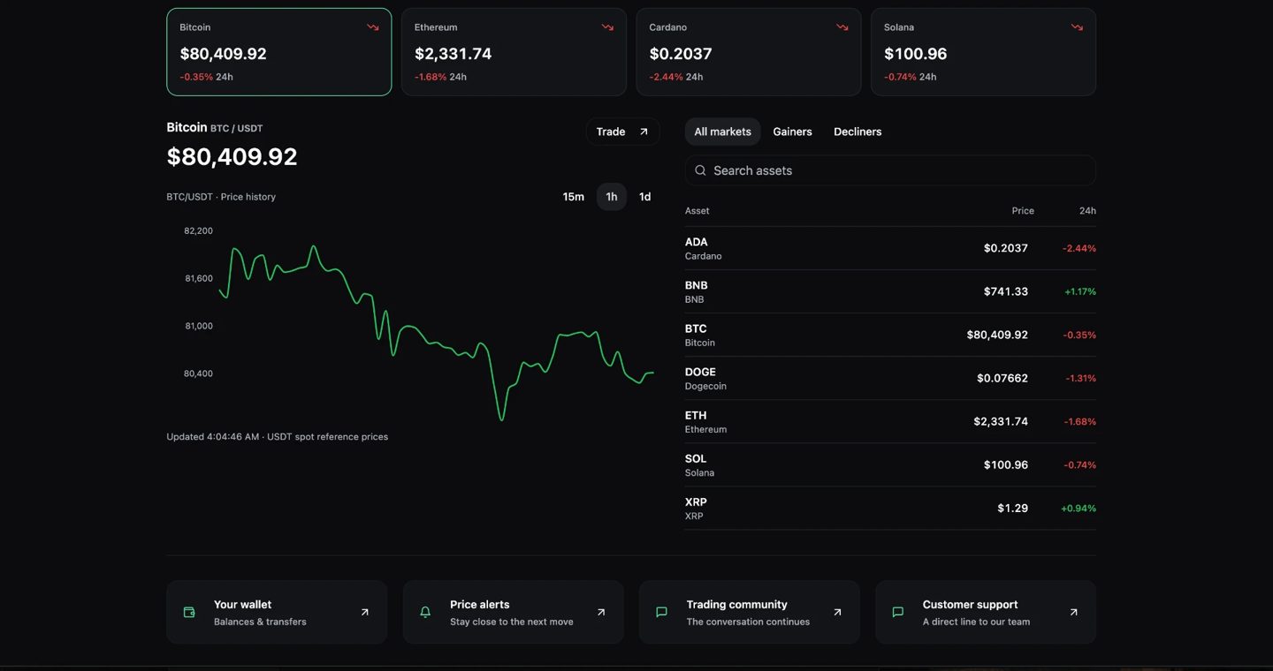
Task: Click the Price column header
Action: 1023,211
